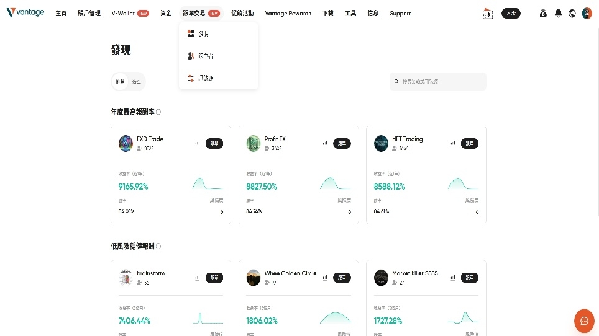Screen dimensions: 599x336
Task: Open the orange live chat bubble
Action: [x=584, y=321]
